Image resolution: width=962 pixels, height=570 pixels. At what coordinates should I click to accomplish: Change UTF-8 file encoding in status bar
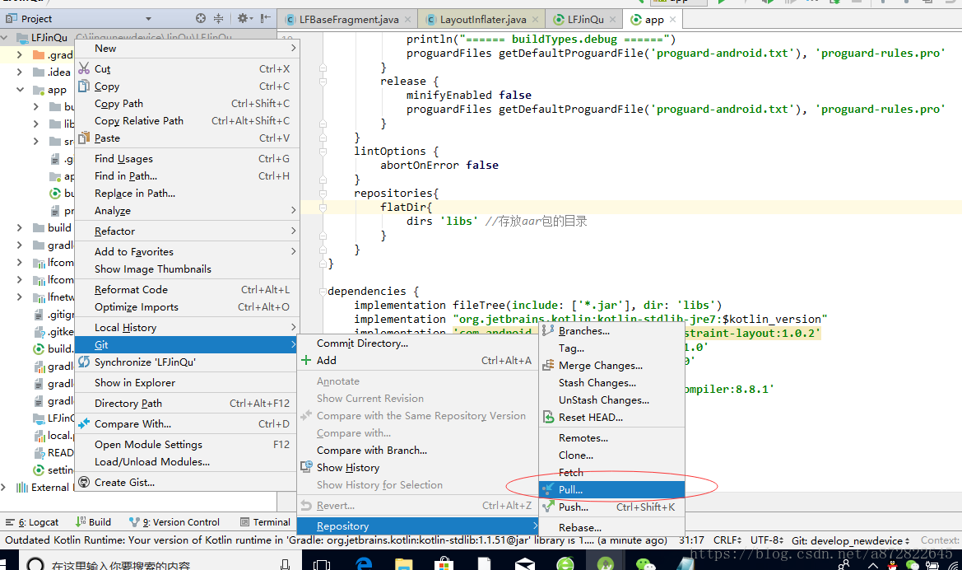tap(767, 540)
